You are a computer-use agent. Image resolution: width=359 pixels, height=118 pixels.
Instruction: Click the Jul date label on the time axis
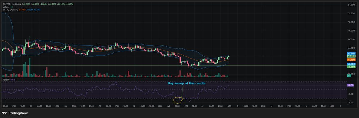168,106
